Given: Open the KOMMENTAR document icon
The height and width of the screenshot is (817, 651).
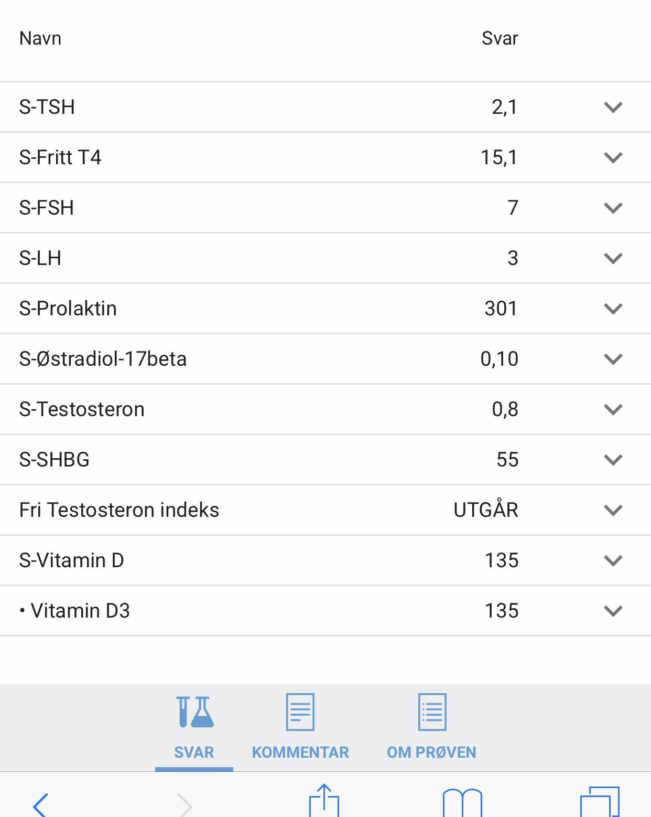Looking at the screenshot, I should click(300, 712).
